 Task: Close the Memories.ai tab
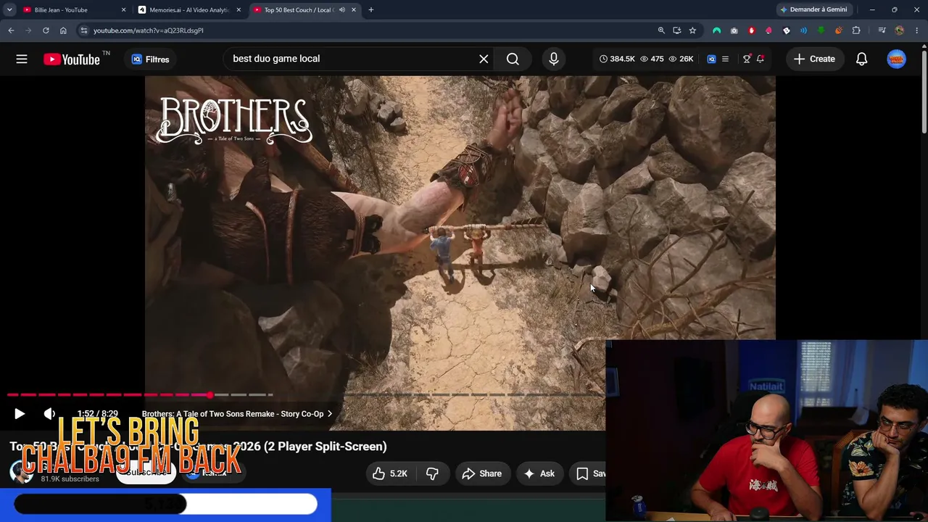pos(239,9)
